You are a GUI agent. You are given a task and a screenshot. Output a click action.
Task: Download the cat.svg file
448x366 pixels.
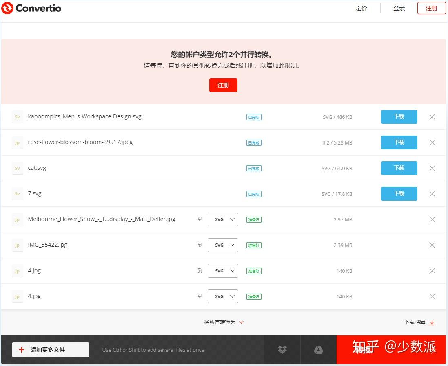pyautogui.click(x=399, y=168)
